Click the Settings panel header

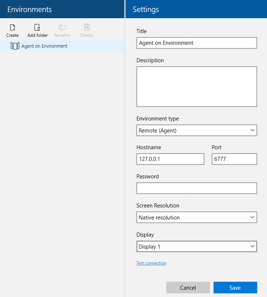point(145,9)
